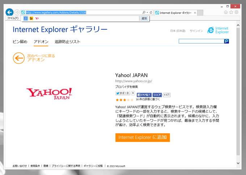
Task: Click the サインイン link
Action: pos(196,31)
